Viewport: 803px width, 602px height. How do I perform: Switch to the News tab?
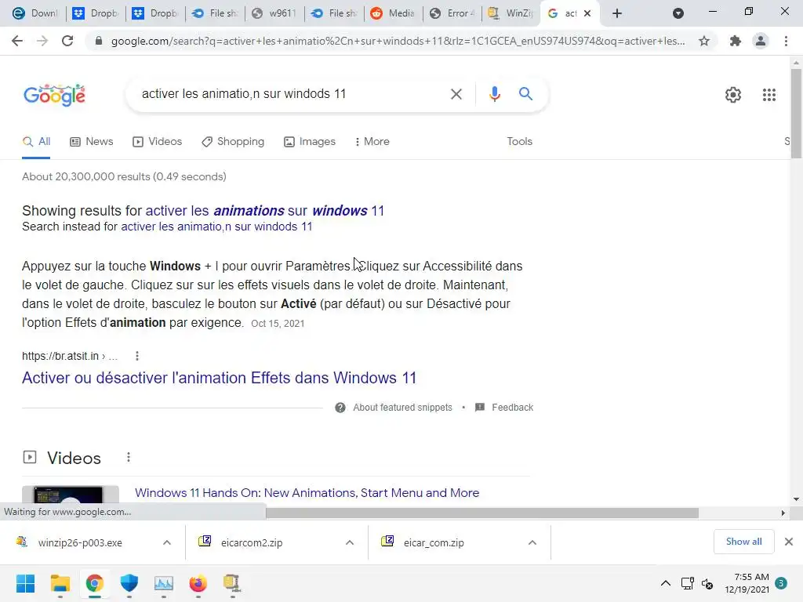91,142
